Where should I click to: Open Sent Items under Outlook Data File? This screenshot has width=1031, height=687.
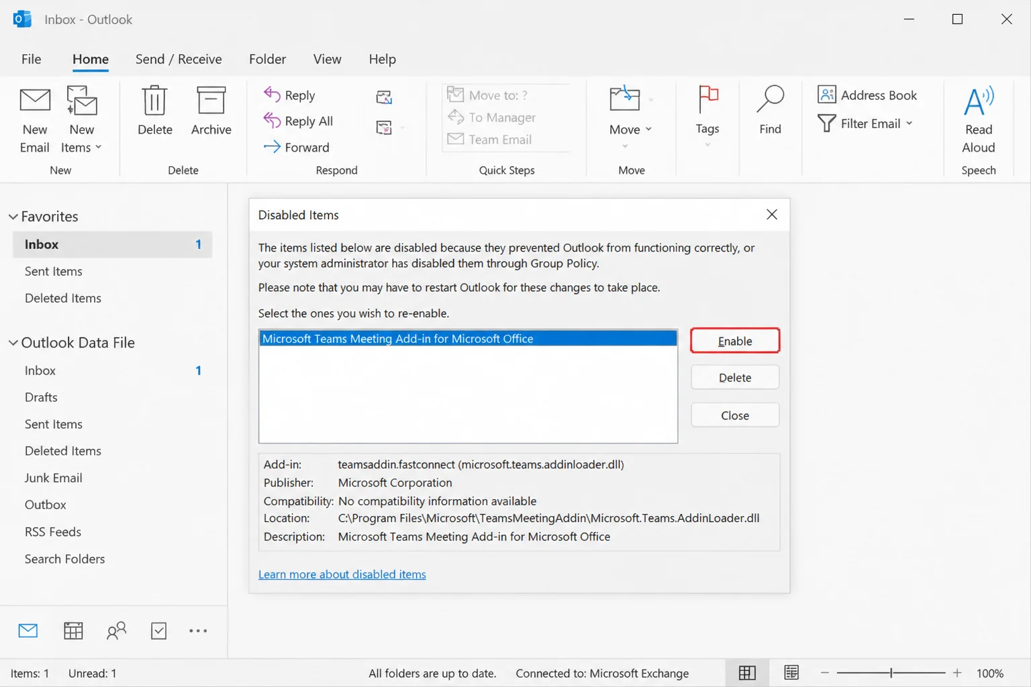53,424
